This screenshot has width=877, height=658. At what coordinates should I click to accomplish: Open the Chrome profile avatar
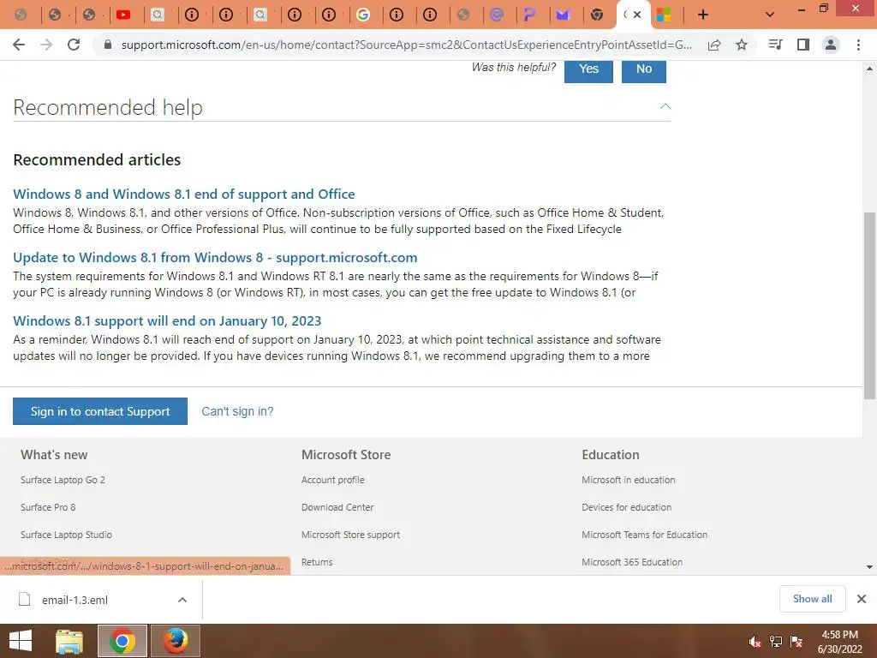831,45
